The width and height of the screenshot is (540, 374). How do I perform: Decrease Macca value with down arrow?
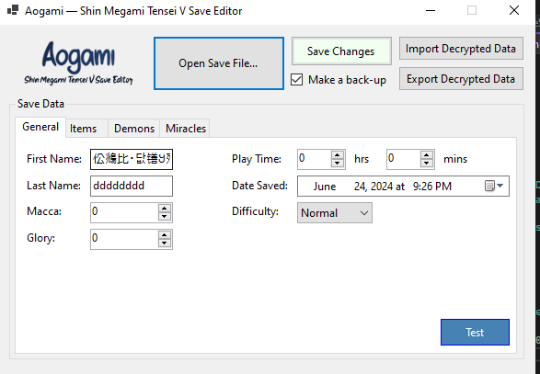click(x=165, y=217)
